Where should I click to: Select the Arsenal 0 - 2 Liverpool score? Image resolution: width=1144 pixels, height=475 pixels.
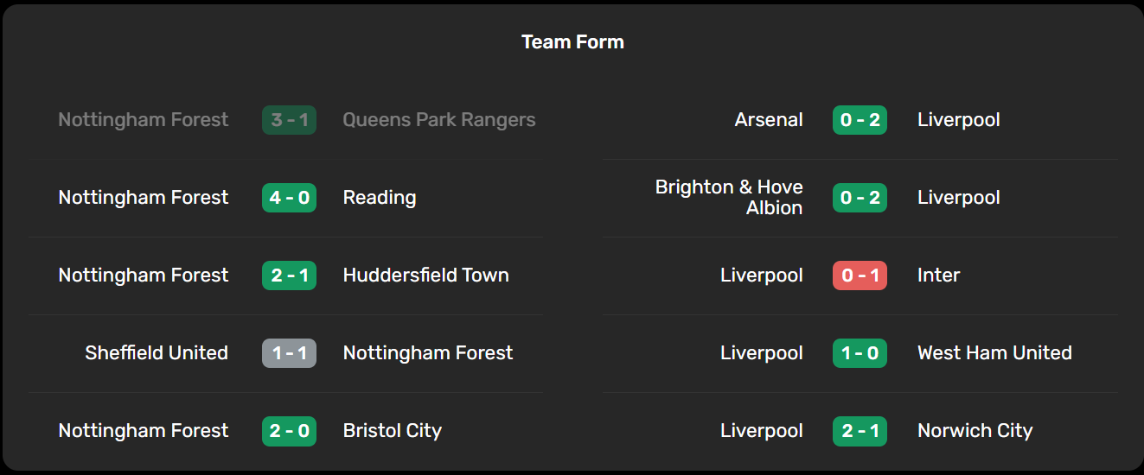click(x=860, y=120)
